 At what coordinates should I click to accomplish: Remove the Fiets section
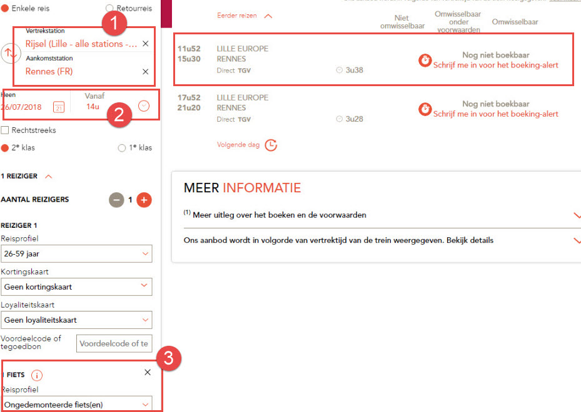[x=148, y=373]
